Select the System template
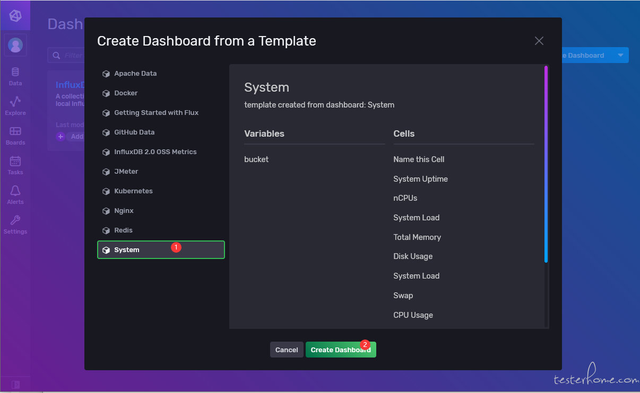 point(161,250)
